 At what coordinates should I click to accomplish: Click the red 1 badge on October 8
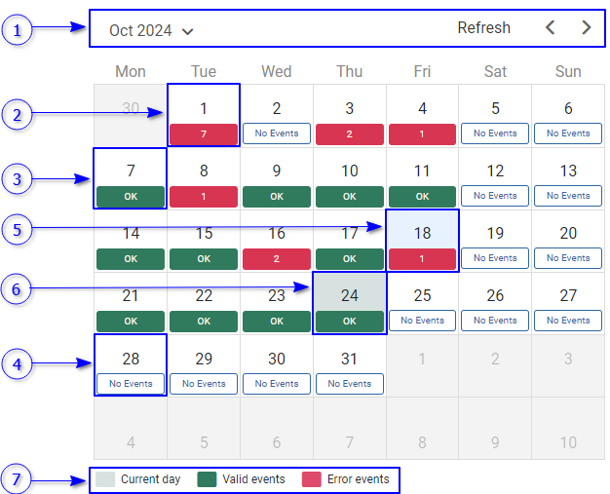(204, 196)
